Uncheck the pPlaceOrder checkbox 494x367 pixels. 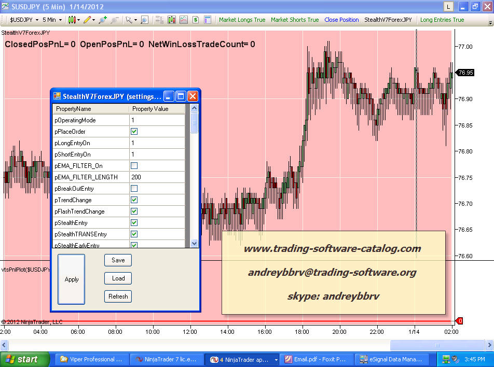pos(134,132)
